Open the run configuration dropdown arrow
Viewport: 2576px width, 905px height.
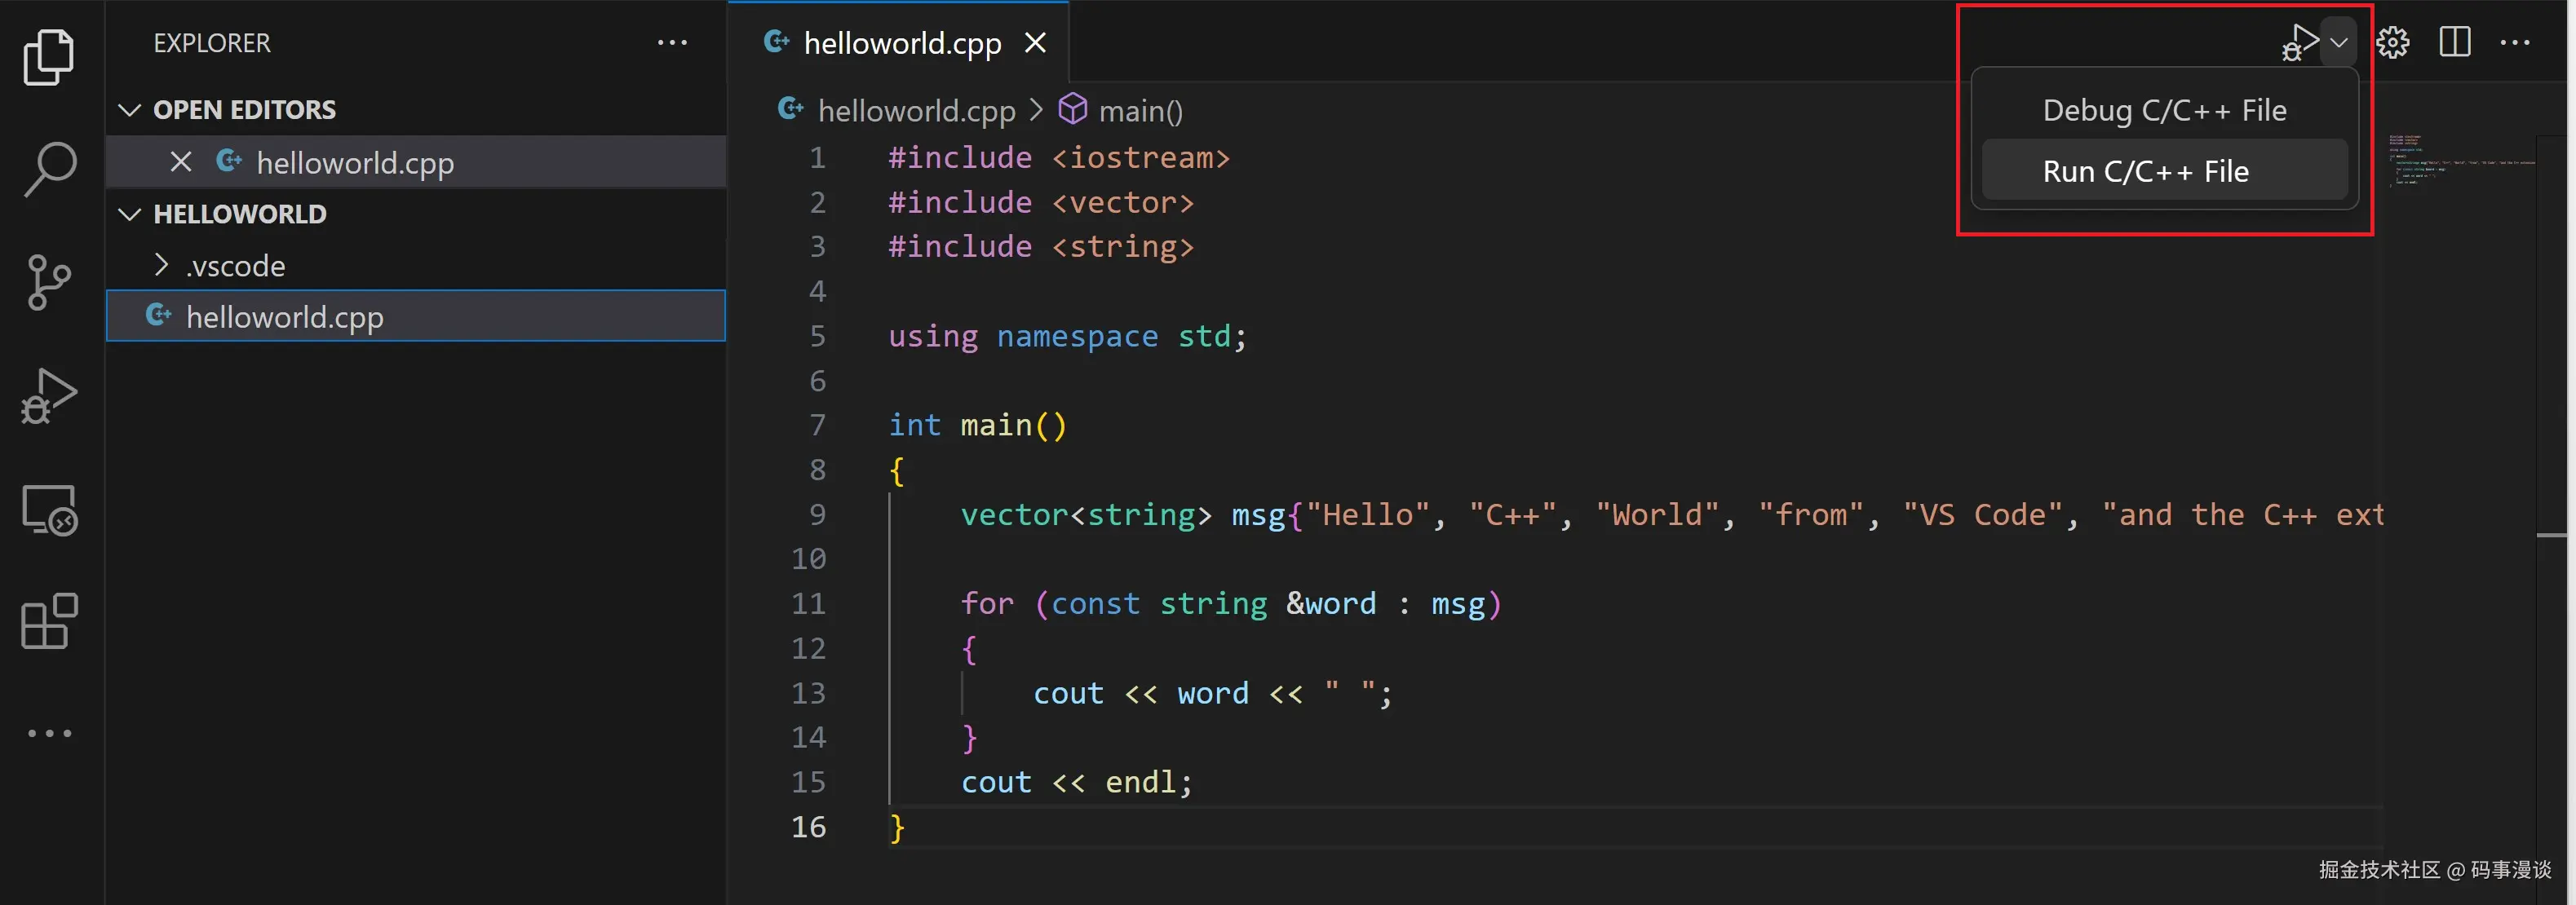coord(2338,44)
